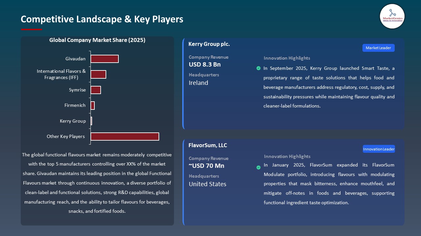Screen dimensions: 421x236
Task: Click the red underline accent below title
Action: click(32, 29)
